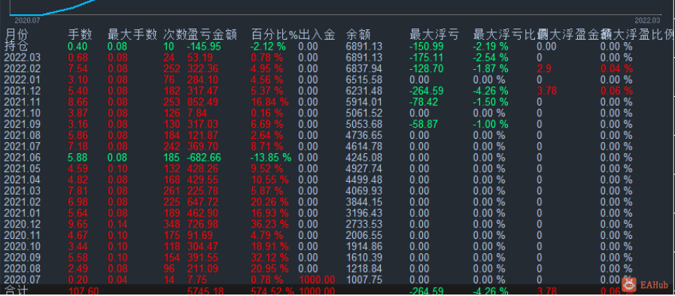Select balance value 1007.75
The height and width of the screenshot is (296, 675).
coord(363,281)
